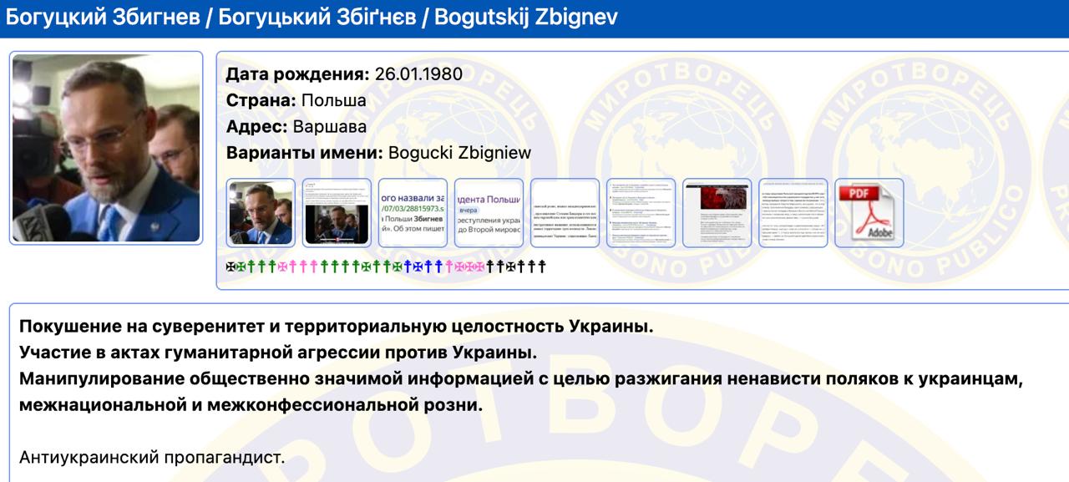Click line 'Участие в актах гуманитарной агрессии'
Image resolution: width=1069 pixels, height=482 pixels.
click(278, 353)
